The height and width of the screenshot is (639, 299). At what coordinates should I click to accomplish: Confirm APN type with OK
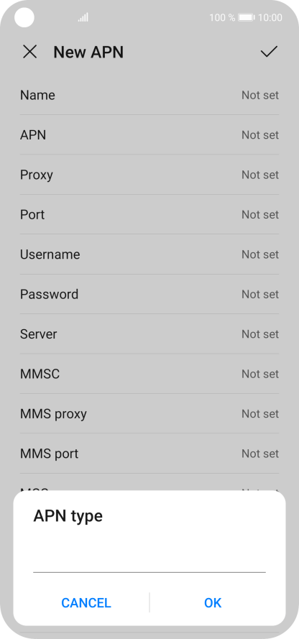click(x=213, y=603)
